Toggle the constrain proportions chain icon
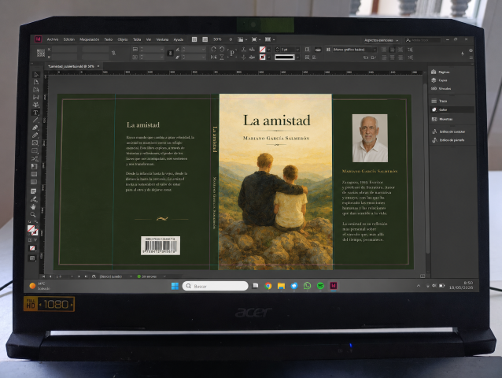 point(113,53)
